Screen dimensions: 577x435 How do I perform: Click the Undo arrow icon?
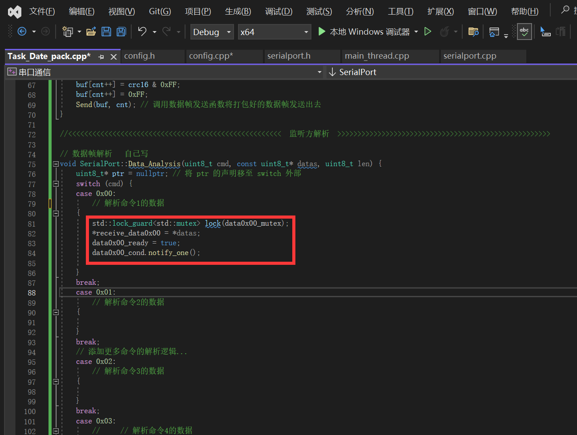(x=142, y=31)
